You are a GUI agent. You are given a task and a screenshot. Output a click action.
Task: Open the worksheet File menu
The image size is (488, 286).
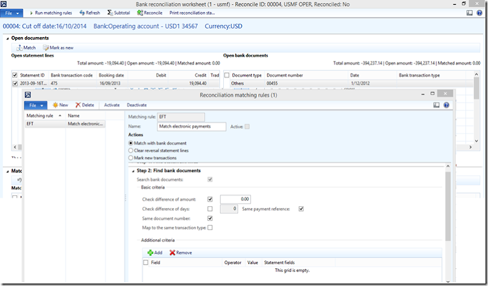tap(12, 13)
